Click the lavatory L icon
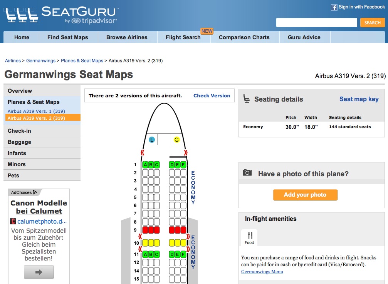Image resolution: width=388 pixels, height=284 pixels. coord(152,140)
